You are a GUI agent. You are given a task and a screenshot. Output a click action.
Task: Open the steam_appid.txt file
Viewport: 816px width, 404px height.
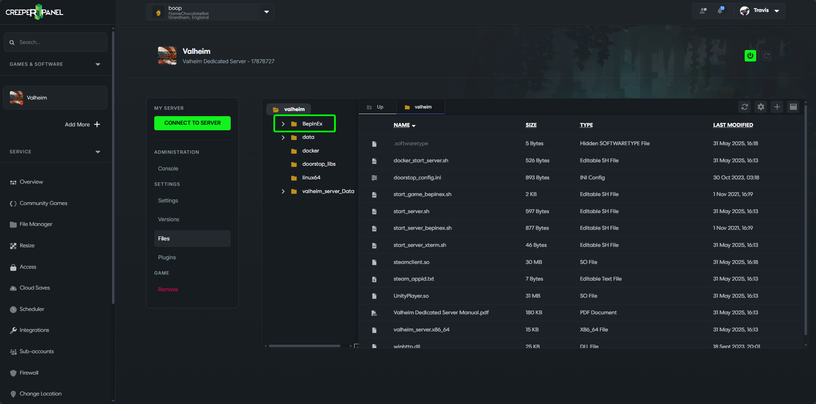414,279
